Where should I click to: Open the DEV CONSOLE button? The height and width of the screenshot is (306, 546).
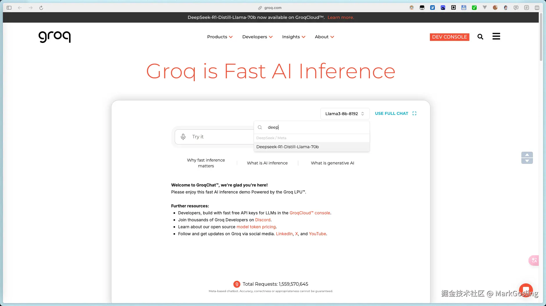click(449, 37)
